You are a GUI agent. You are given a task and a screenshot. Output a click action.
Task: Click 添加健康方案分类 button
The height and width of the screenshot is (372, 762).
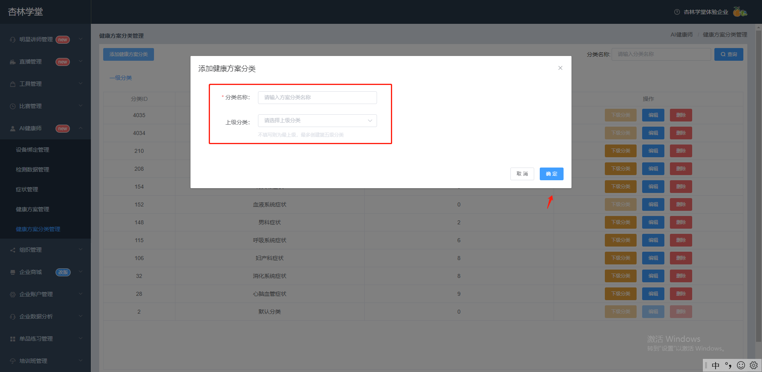tap(129, 54)
